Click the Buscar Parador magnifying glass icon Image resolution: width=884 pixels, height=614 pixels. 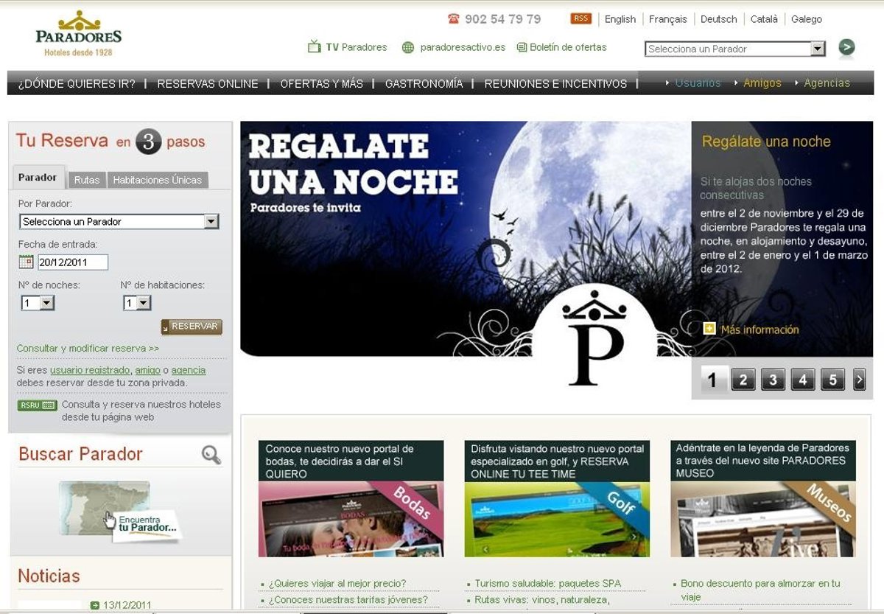[211, 455]
